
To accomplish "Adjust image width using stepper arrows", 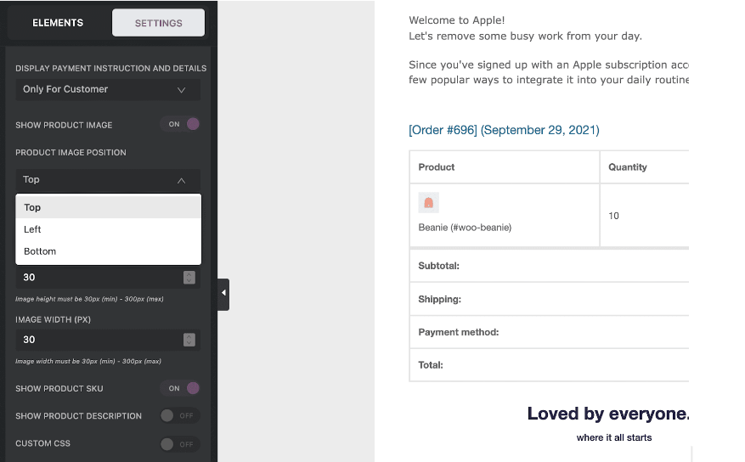I will [189, 340].
